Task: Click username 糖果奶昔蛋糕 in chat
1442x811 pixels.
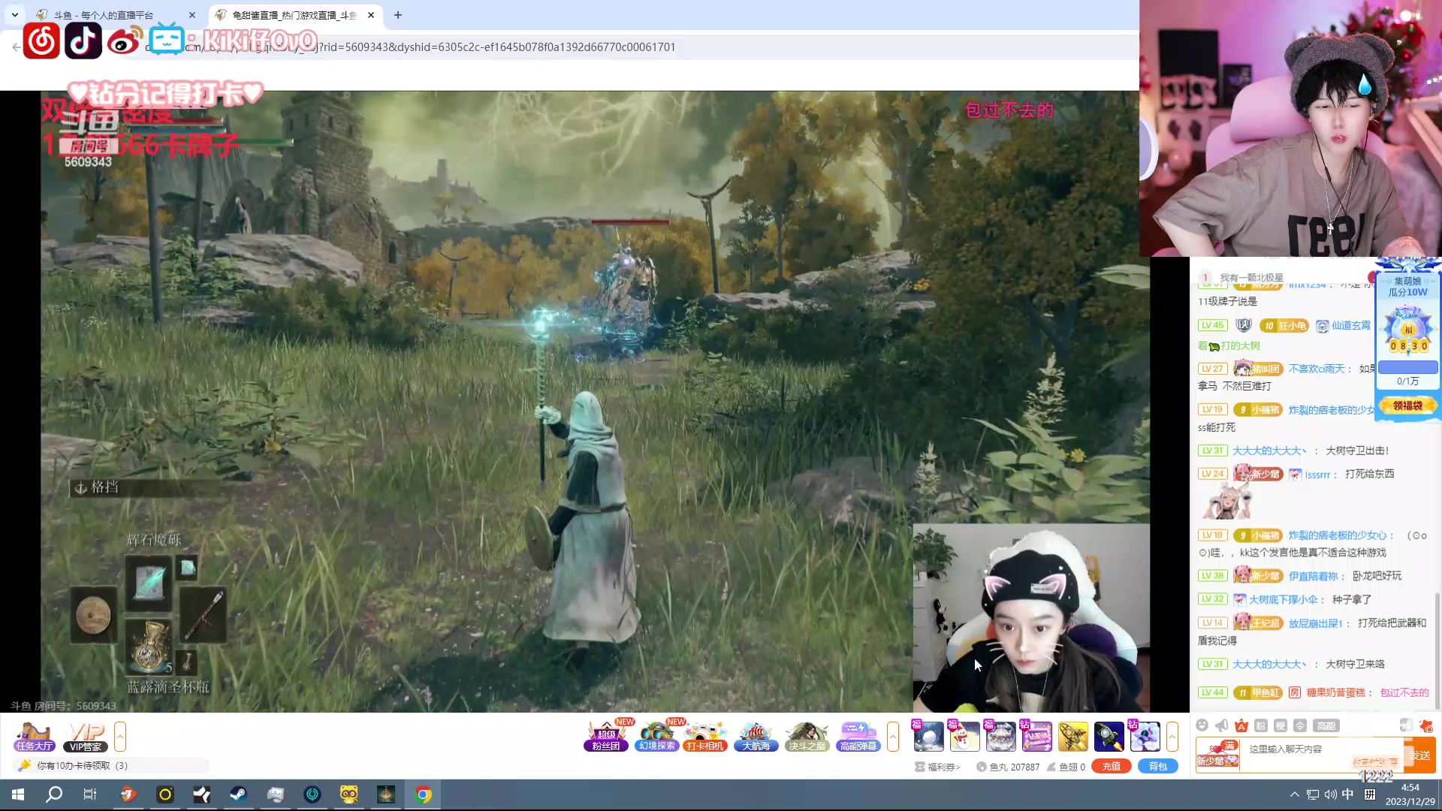Action: [x=1336, y=692]
